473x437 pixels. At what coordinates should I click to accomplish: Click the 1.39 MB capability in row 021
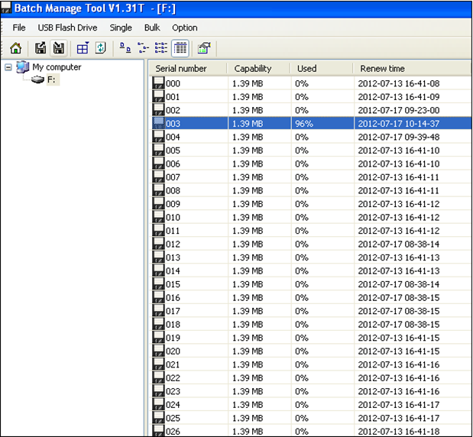coord(248,364)
